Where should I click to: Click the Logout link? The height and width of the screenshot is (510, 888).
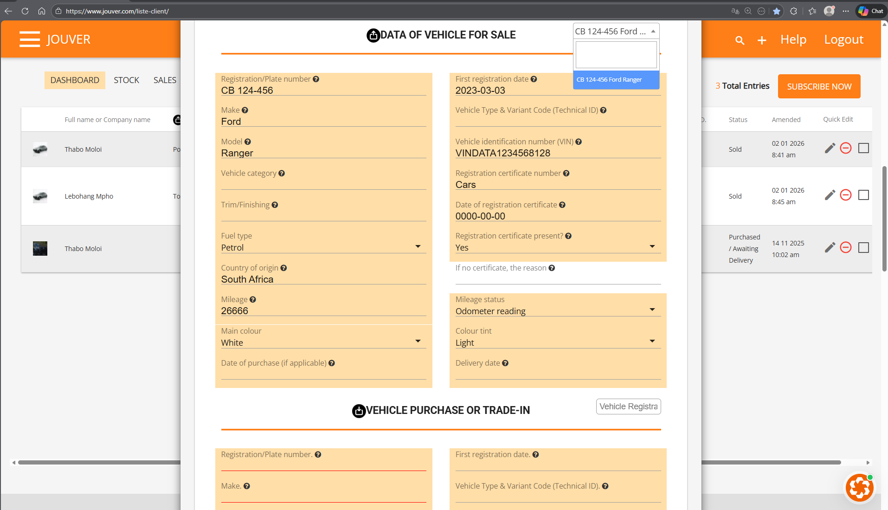[843, 39]
